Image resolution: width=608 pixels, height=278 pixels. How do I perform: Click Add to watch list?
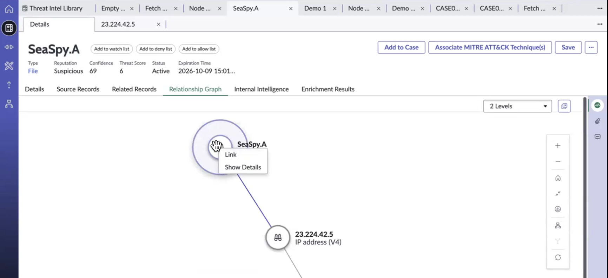(112, 49)
